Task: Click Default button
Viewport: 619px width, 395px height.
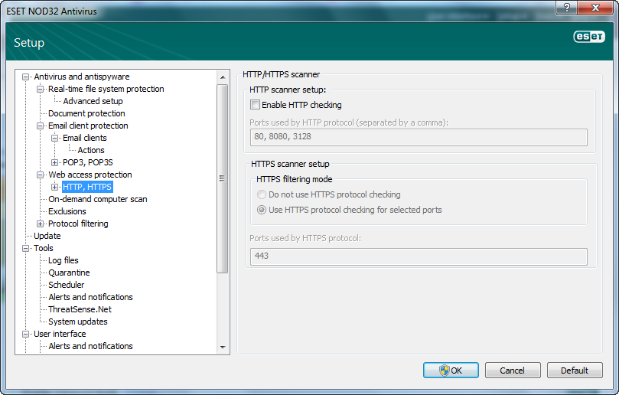Action: pyautogui.click(x=575, y=370)
